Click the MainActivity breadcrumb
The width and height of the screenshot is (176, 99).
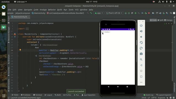38,13
